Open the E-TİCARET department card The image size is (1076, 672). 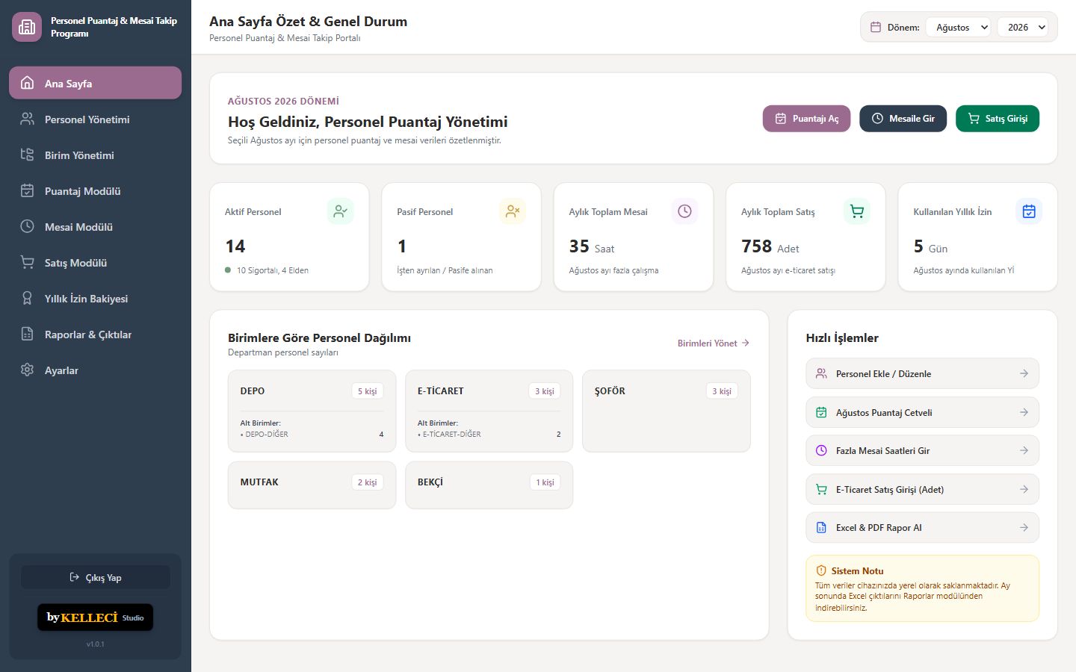tap(489, 411)
